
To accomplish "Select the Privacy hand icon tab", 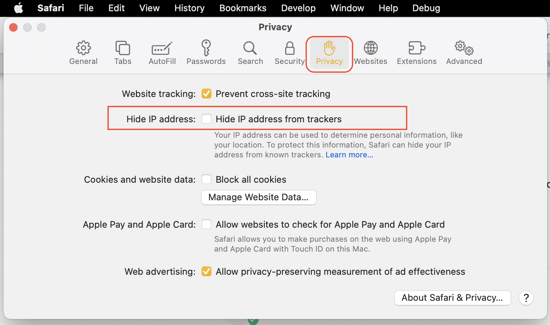I will [329, 53].
